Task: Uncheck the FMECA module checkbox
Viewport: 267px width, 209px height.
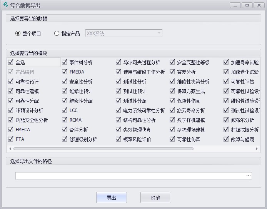Action: tap(10, 130)
